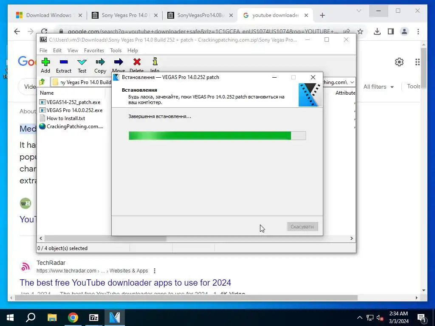Open Chrome three-dot menu
This screenshot has height=326, width=435.
point(418,31)
